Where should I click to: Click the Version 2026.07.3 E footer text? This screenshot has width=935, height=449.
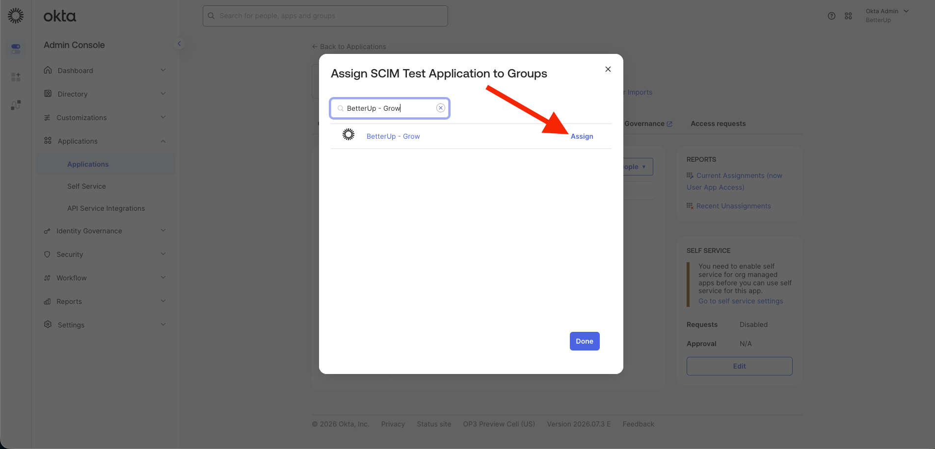pos(579,424)
